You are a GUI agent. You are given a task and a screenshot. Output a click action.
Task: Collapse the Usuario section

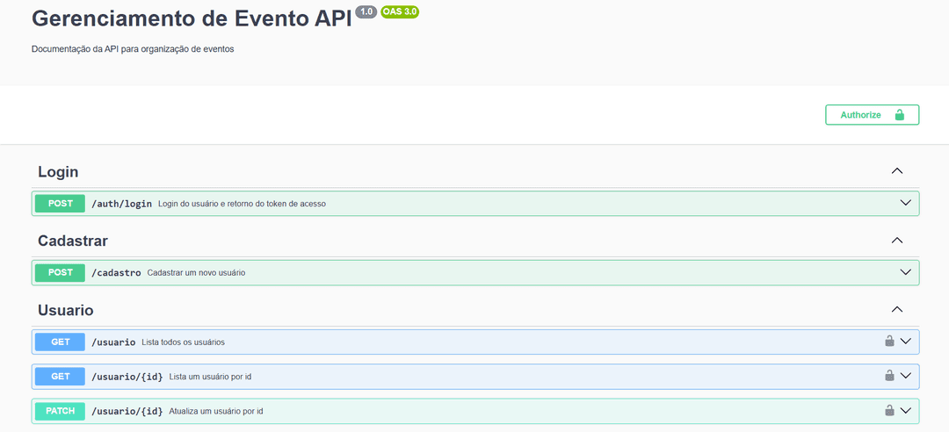pos(897,310)
